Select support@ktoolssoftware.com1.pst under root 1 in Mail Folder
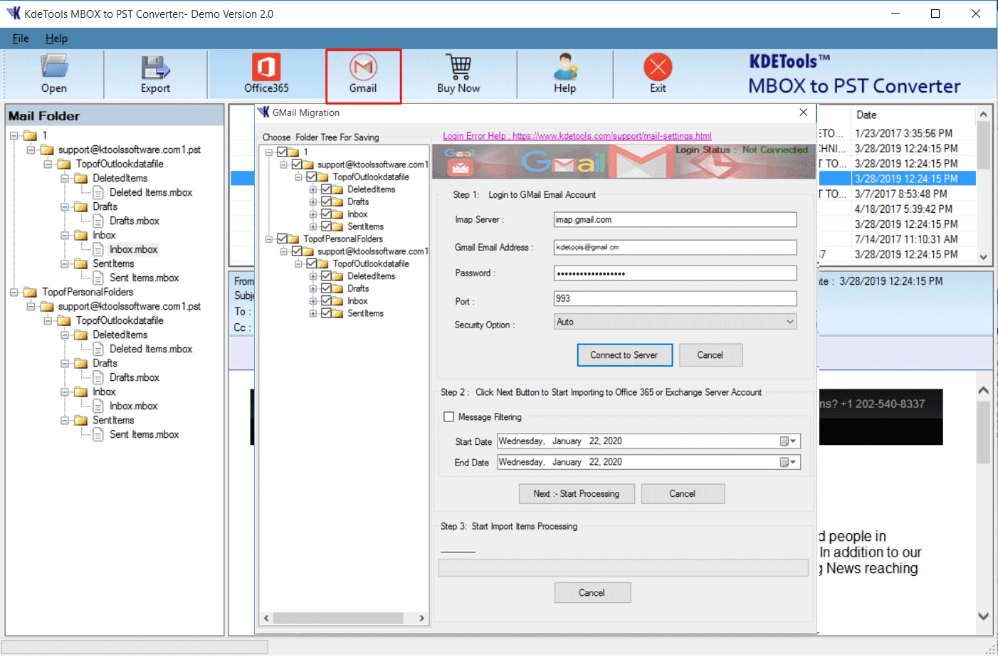The width and height of the screenshot is (998, 657). (x=130, y=149)
